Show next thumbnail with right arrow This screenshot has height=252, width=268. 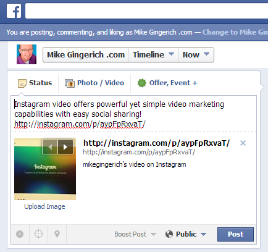(x=65, y=147)
